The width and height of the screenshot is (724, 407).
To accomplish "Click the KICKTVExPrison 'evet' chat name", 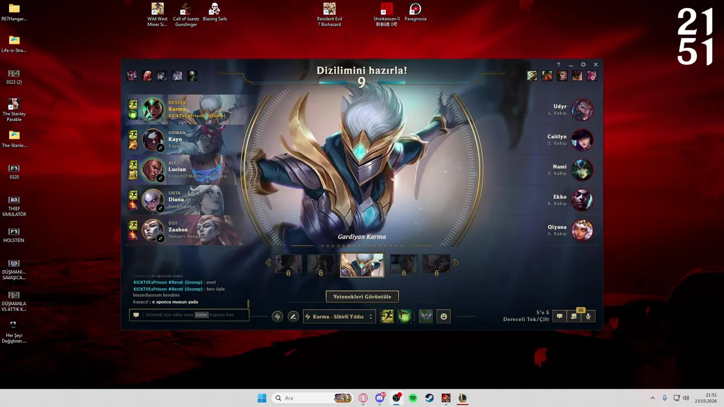I will [x=168, y=282].
